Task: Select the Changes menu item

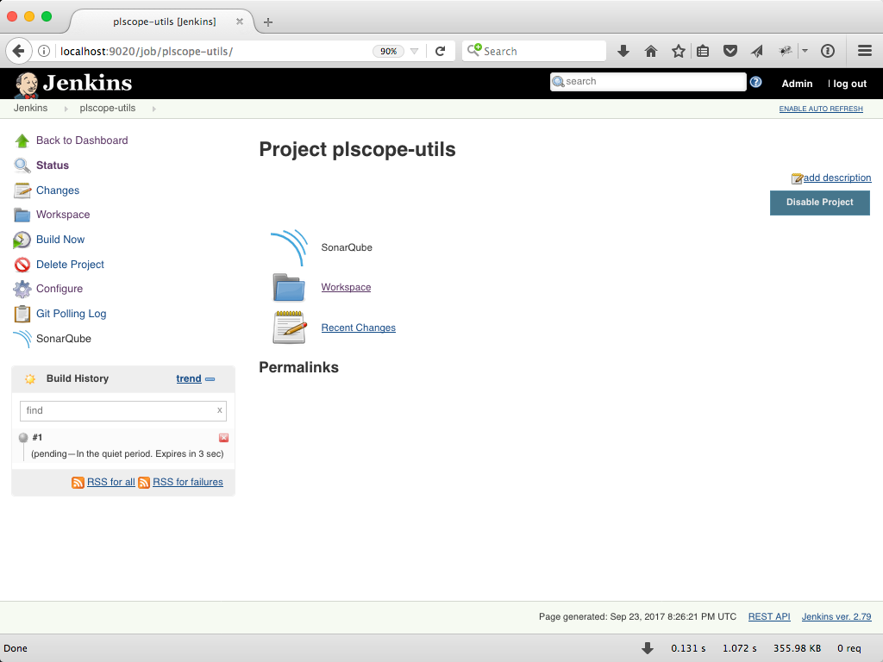Action: (58, 190)
